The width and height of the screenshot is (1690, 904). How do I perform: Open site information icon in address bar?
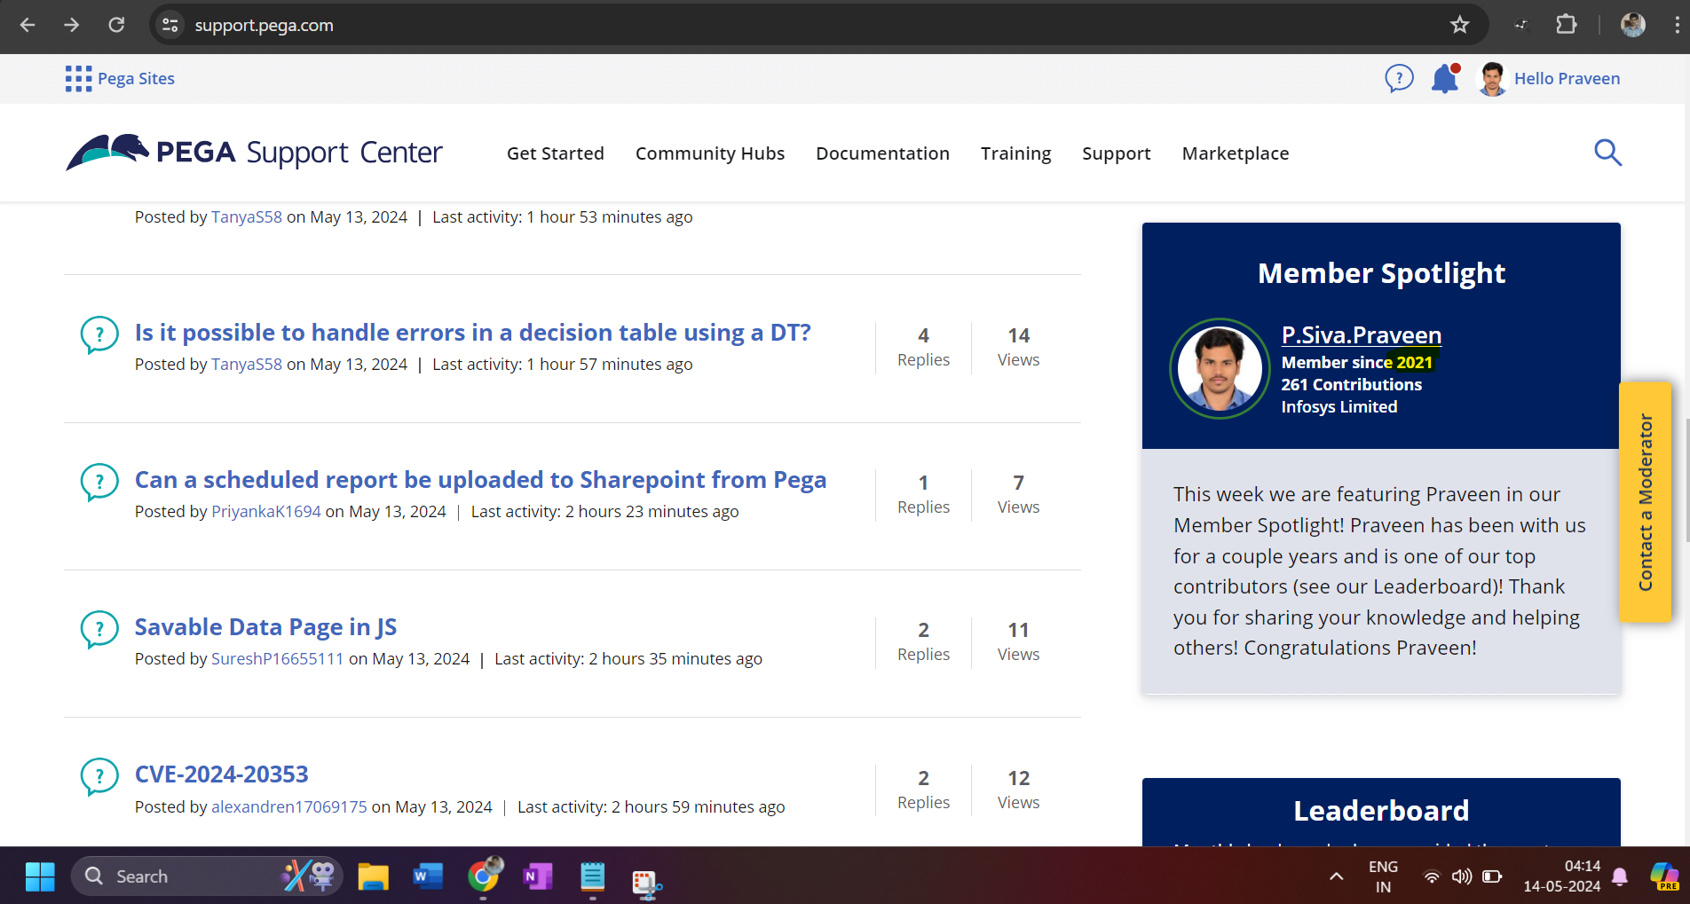click(x=170, y=25)
